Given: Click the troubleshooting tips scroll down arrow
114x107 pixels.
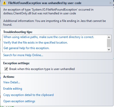Looking at the screenshot, I should pos(109,50).
